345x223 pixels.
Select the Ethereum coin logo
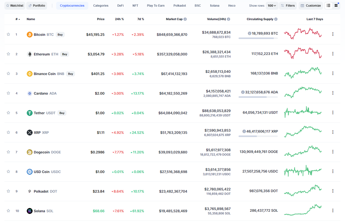click(30, 54)
